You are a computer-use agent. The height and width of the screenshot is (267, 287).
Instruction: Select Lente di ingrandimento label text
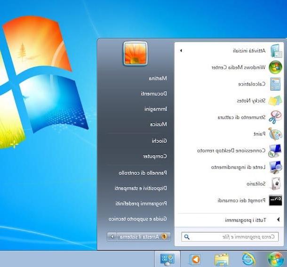point(238,167)
